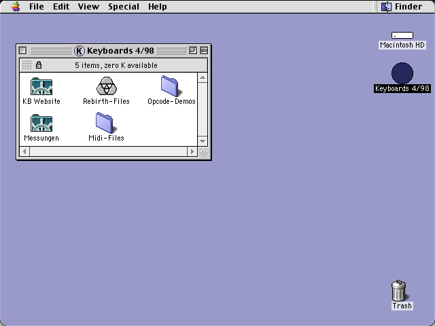Click the highlighted 'Keyboards 4/98' desktop label
This screenshot has width=435, height=326.
(x=402, y=88)
